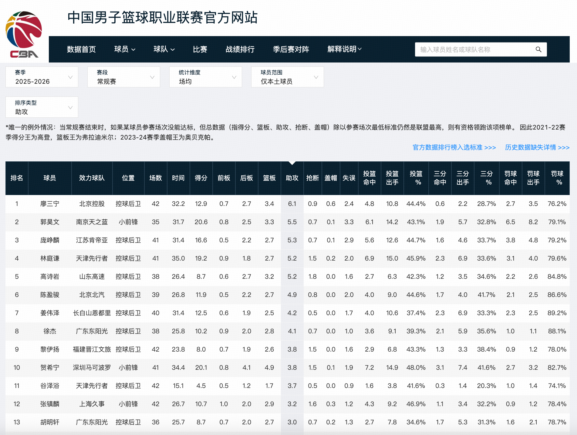Sort table by 得分 column header

201,178
